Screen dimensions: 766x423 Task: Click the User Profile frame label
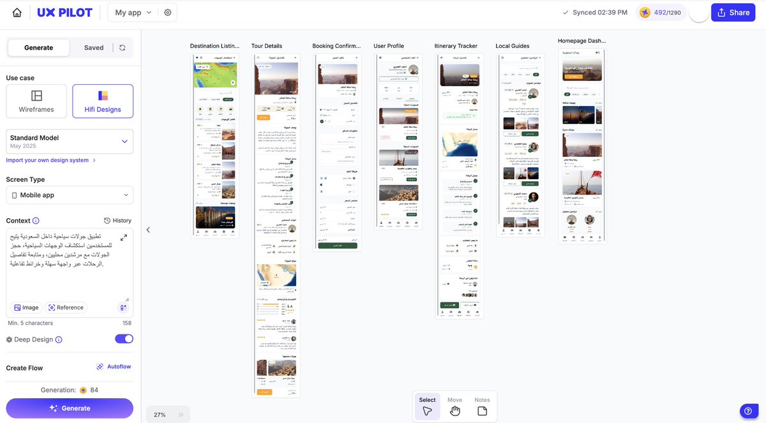pos(389,46)
